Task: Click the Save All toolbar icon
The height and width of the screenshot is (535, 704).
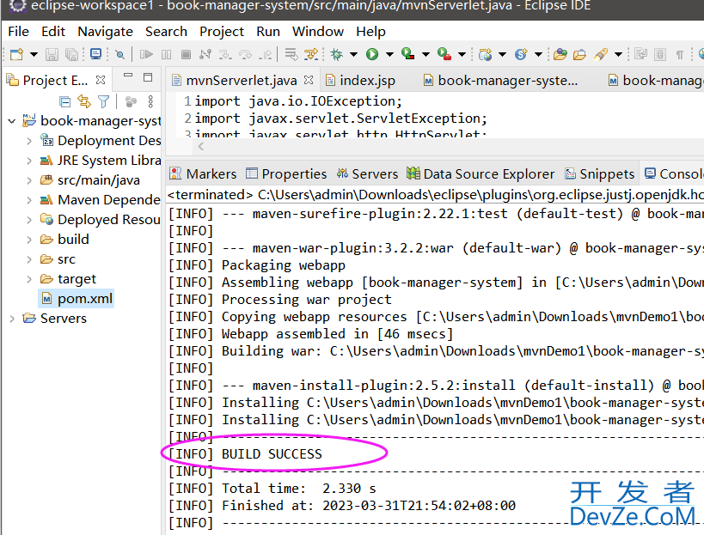Action: (71, 54)
